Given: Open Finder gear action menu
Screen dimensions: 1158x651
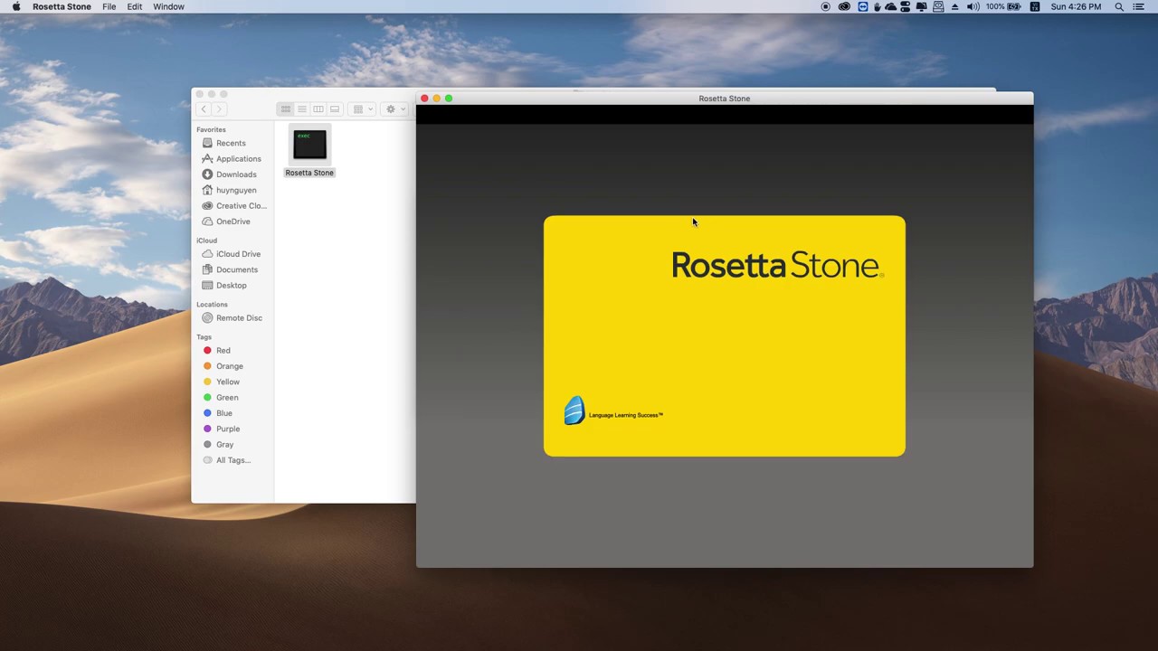Looking at the screenshot, I should point(395,109).
